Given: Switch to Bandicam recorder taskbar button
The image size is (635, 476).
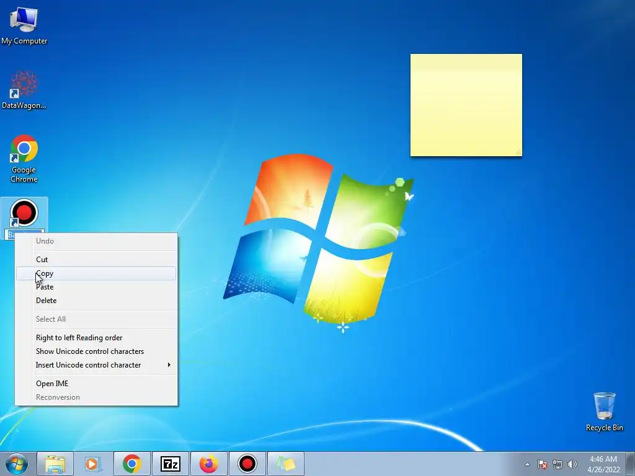Looking at the screenshot, I should (247, 464).
